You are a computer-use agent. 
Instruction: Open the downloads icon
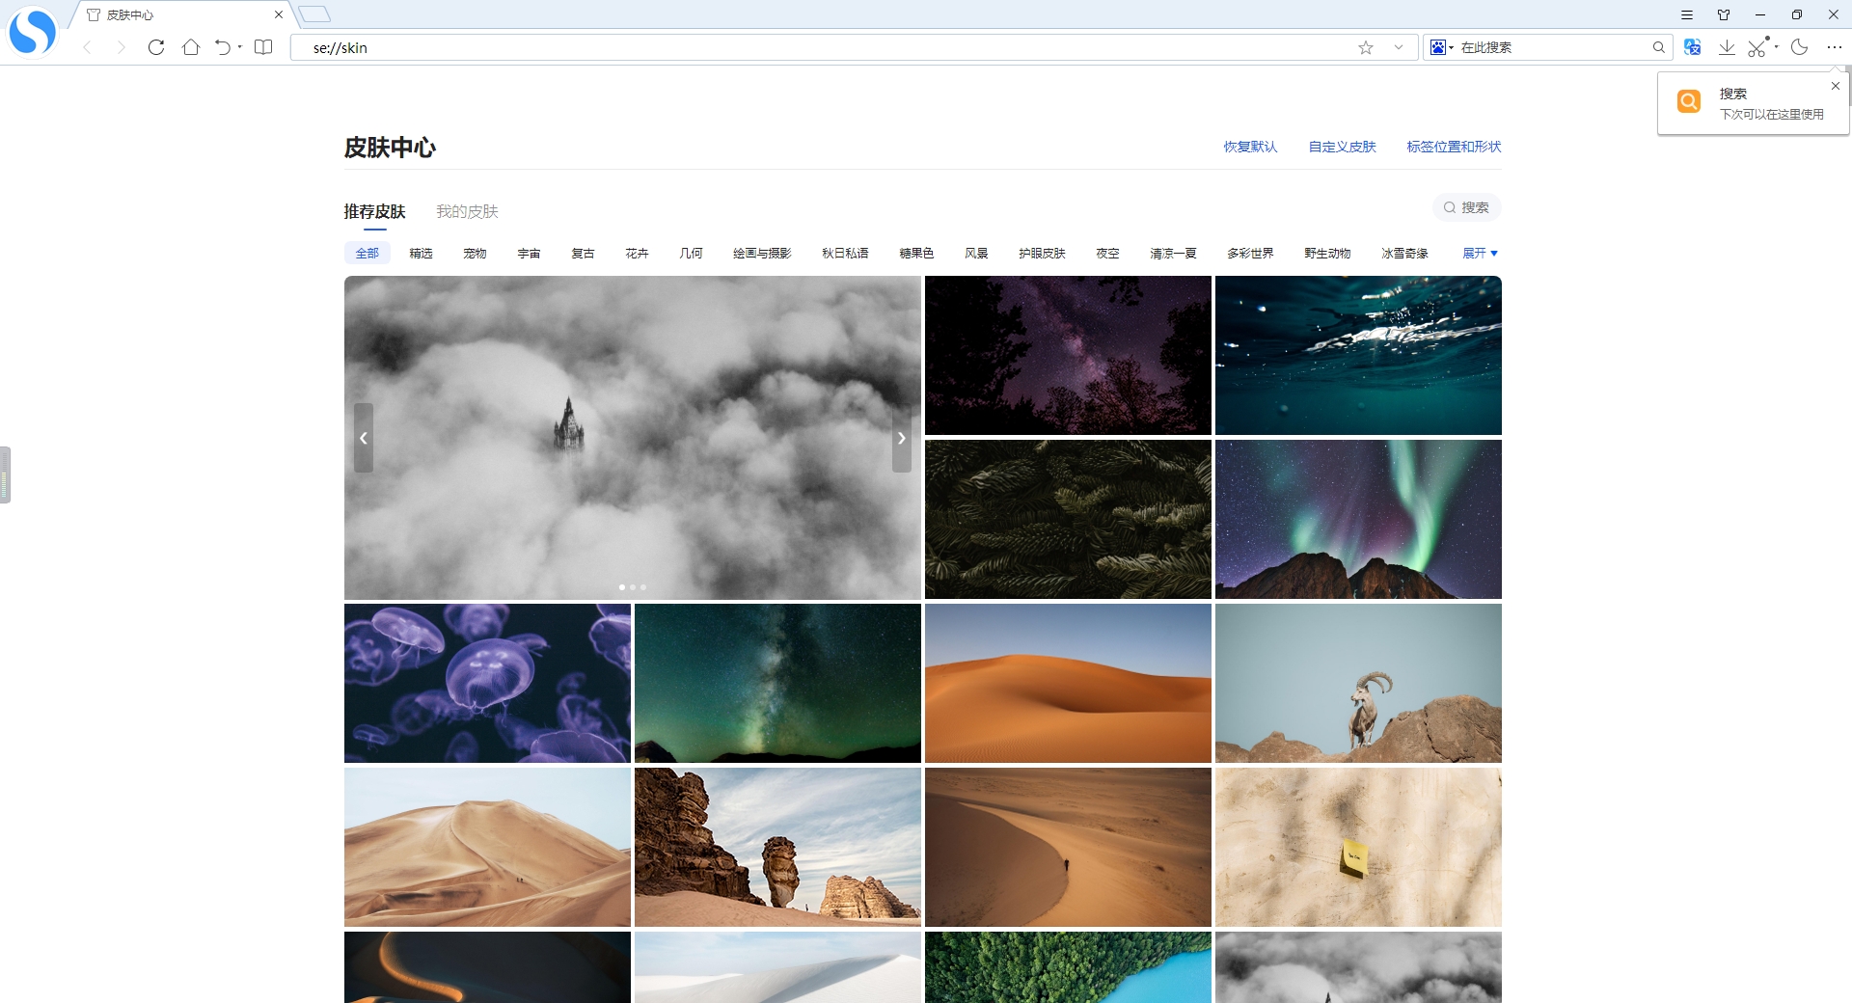[x=1727, y=47]
